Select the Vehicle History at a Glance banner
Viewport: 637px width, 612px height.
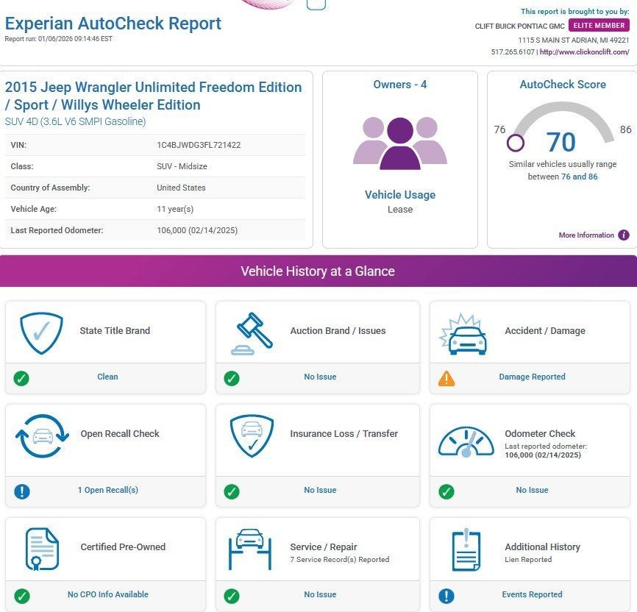[x=318, y=271]
